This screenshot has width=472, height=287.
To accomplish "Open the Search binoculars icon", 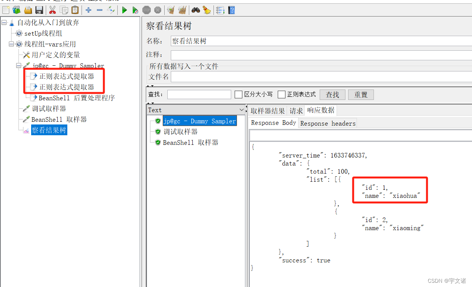I will [196, 10].
